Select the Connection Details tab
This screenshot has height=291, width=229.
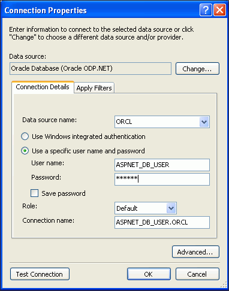point(43,87)
